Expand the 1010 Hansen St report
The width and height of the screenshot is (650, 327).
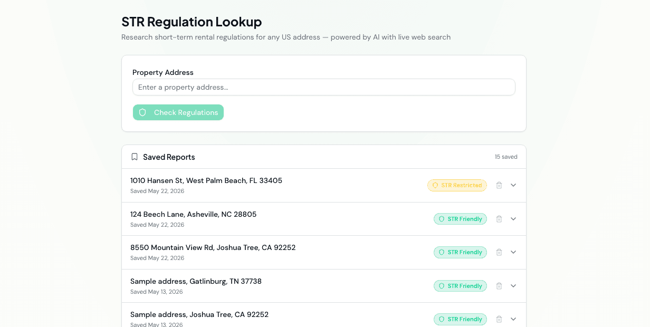[513, 185]
